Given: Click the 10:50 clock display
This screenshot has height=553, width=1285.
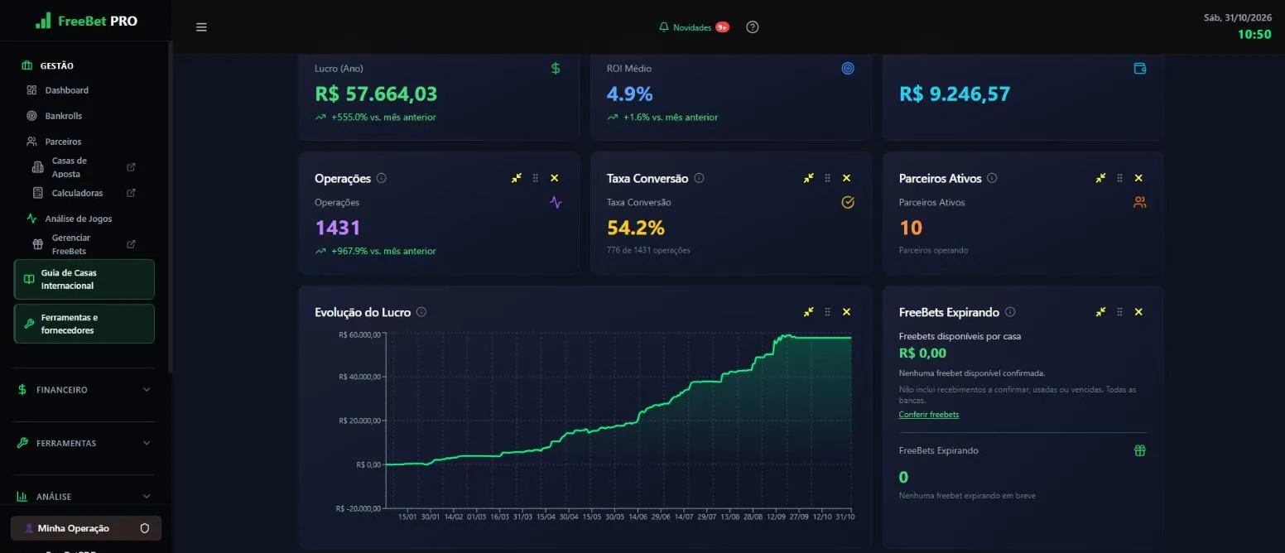Looking at the screenshot, I should pos(1254,35).
